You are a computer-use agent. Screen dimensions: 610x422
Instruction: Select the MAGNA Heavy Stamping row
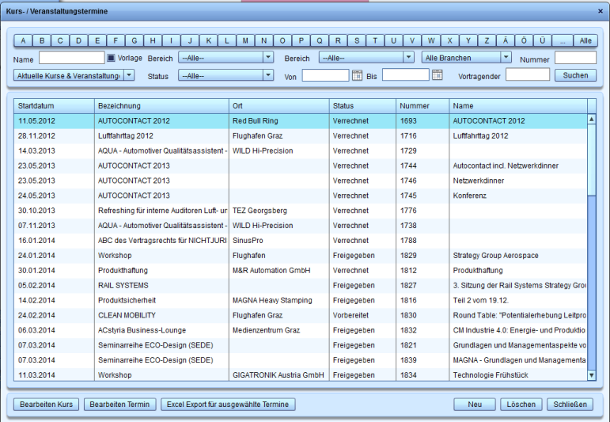(301, 300)
